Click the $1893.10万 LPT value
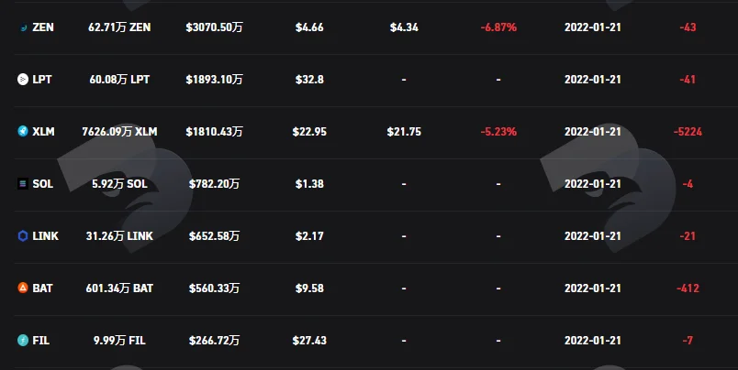The width and height of the screenshot is (738, 370). coord(214,80)
